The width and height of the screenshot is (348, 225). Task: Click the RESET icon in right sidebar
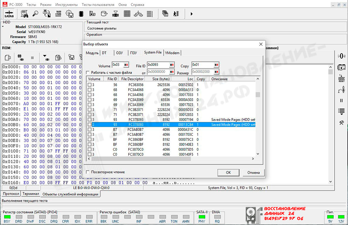coord(341,78)
